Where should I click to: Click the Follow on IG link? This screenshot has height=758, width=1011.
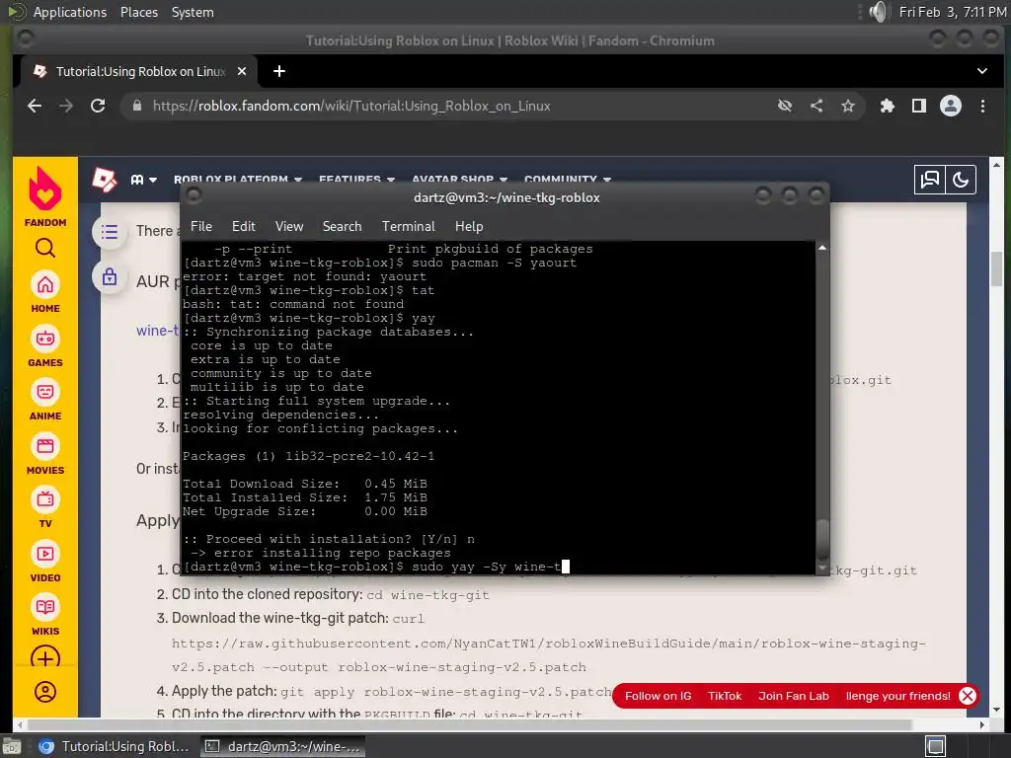[658, 696]
